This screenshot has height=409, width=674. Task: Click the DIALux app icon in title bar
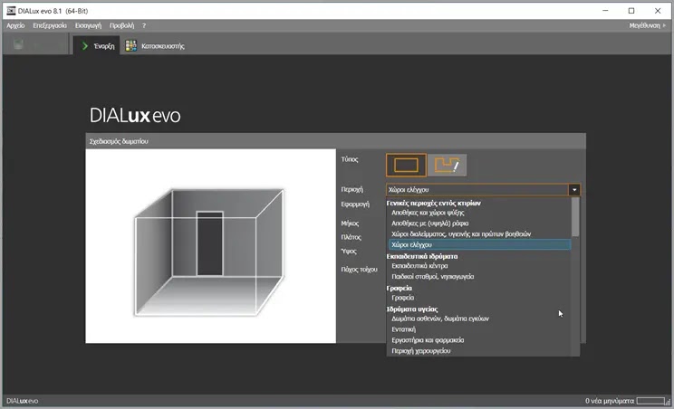pos(11,11)
